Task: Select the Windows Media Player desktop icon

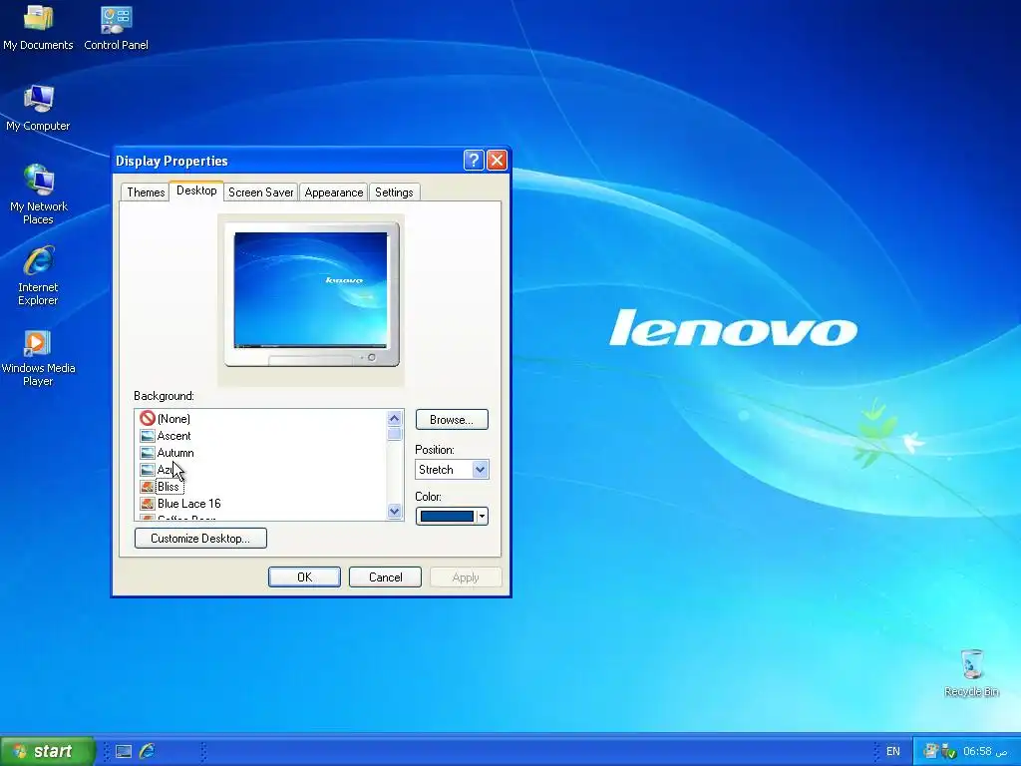Action: pyautogui.click(x=39, y=358)
